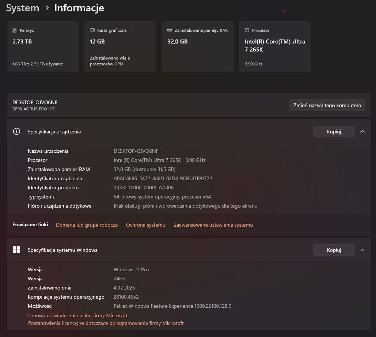Select the device ID A8AC4686-3422-446D-82D4-90FC47F91722
This screenshot has width=376, height=337.
(163, 178)
